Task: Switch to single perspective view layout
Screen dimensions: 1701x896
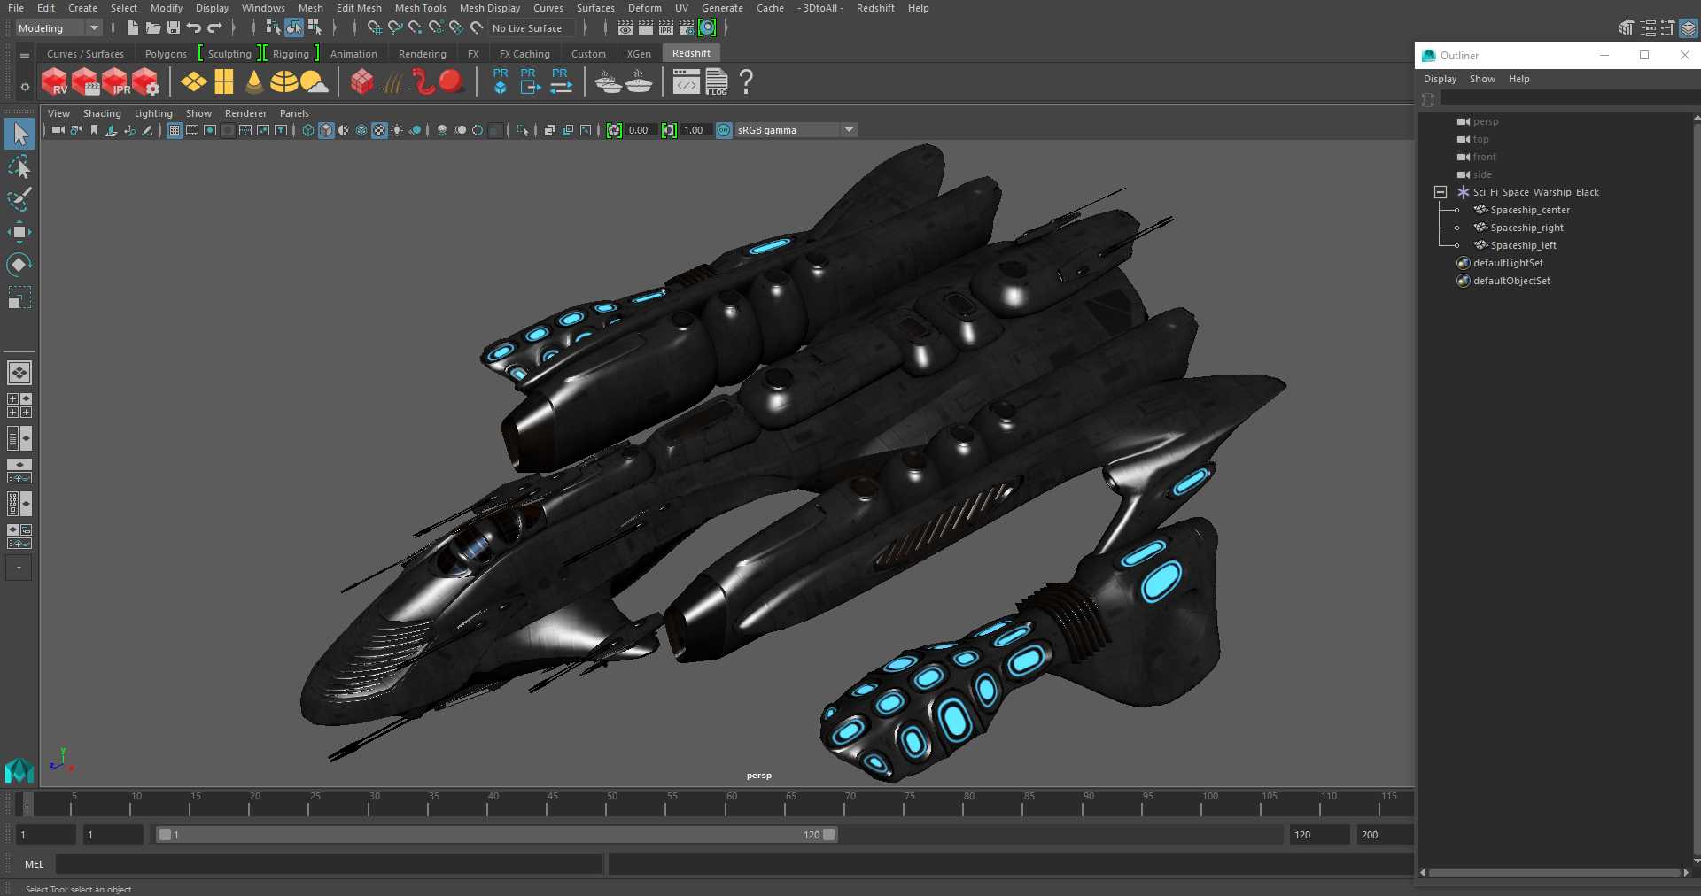Action: click(x=19, y=373)
